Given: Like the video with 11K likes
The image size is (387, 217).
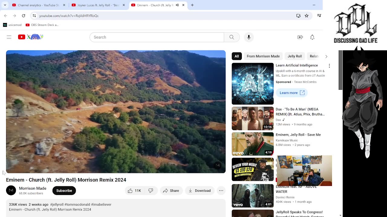Looking at the screenshot, I should click(x=135, y=190).
